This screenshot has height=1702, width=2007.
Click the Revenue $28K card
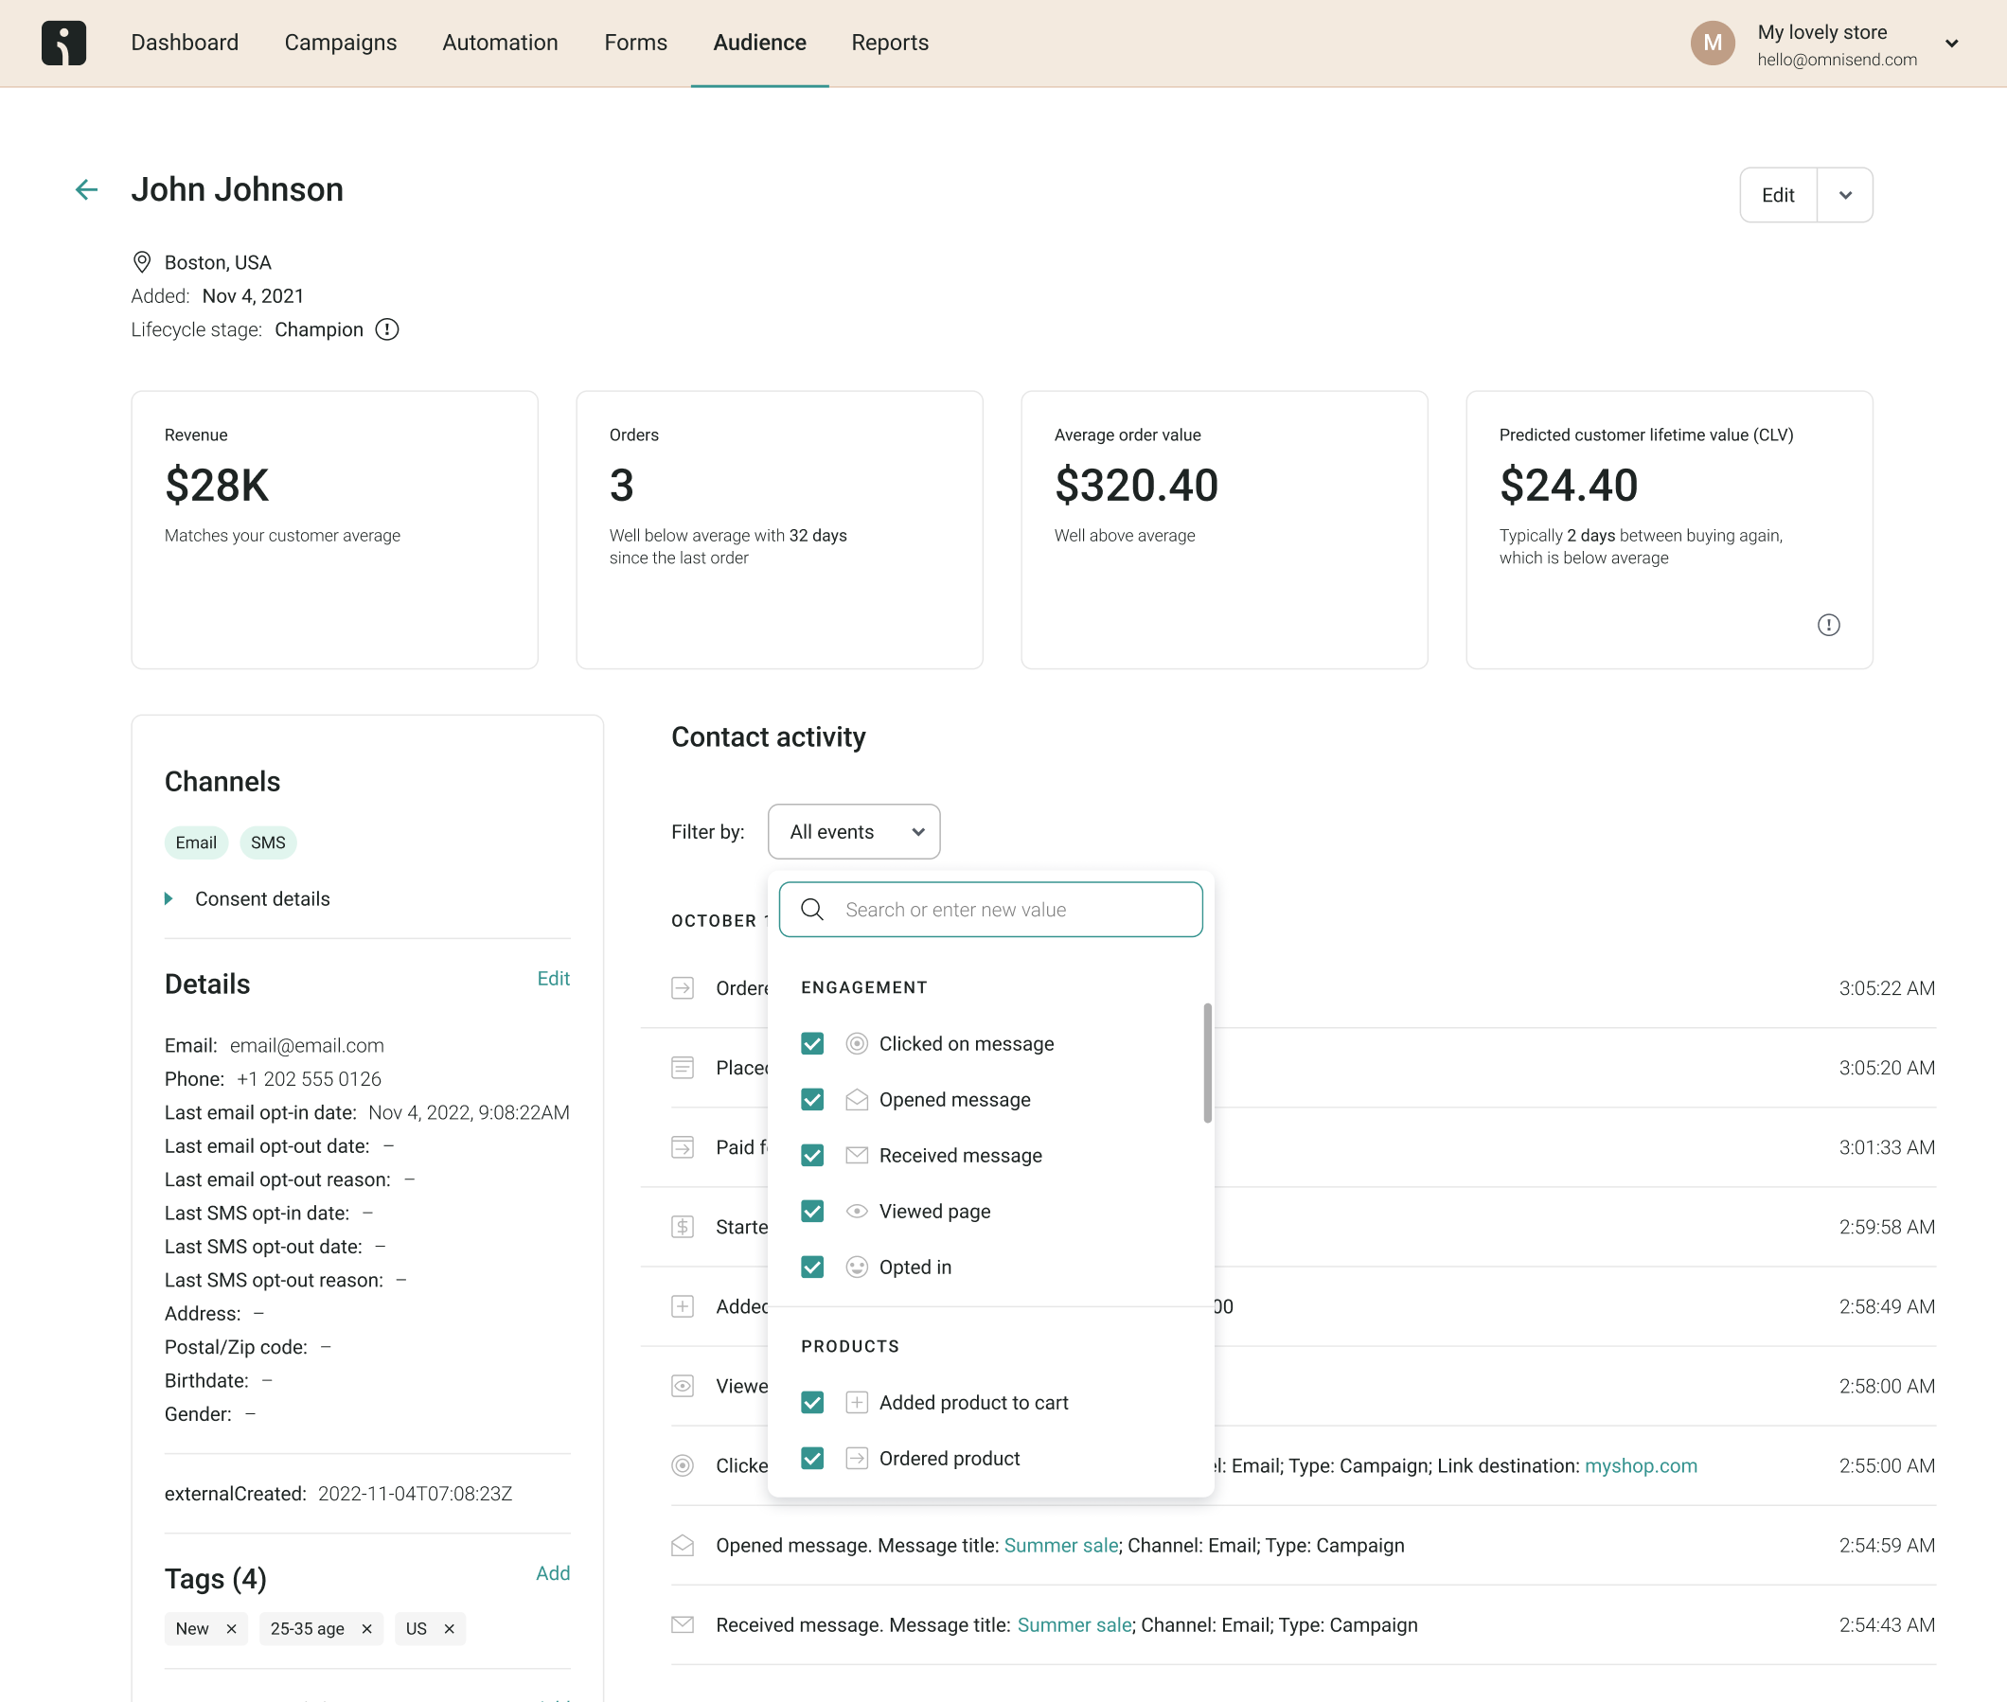pos(335,530)
